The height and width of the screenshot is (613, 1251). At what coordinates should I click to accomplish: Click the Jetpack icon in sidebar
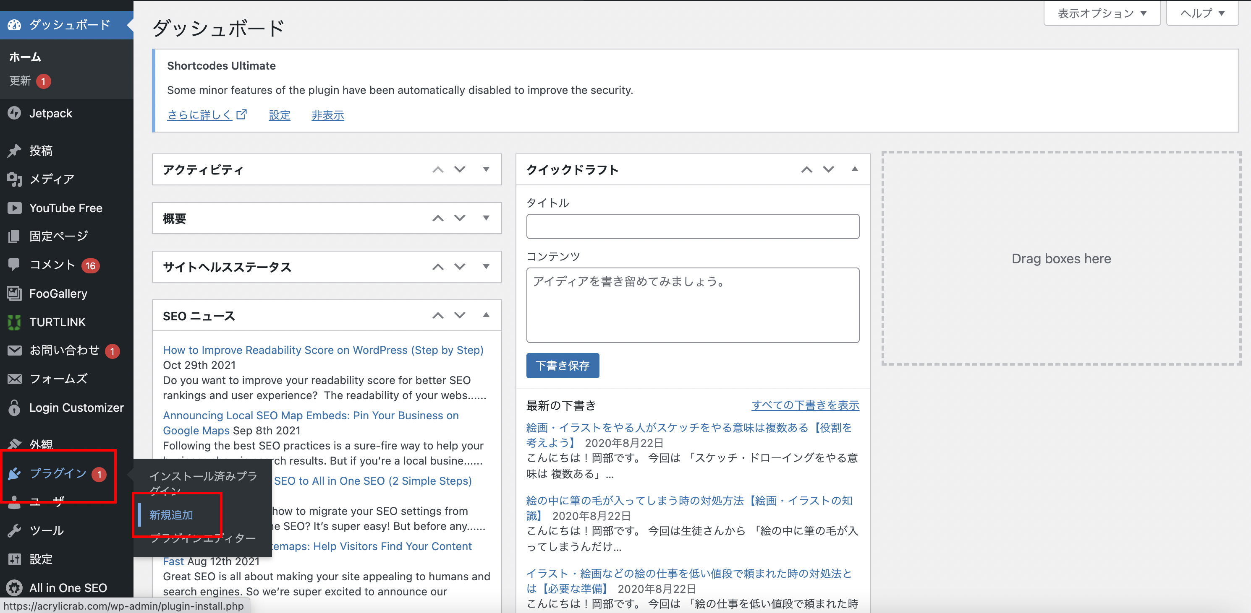pyautogui.click(x=15, y=113)
